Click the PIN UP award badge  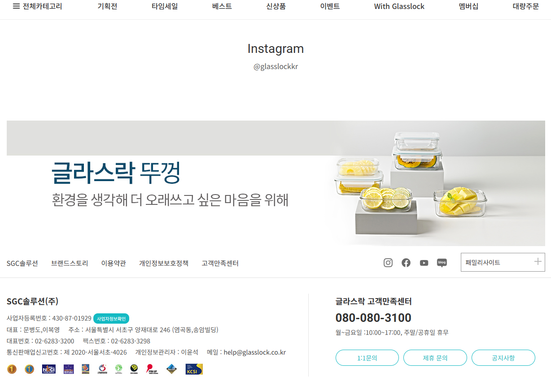152,369
